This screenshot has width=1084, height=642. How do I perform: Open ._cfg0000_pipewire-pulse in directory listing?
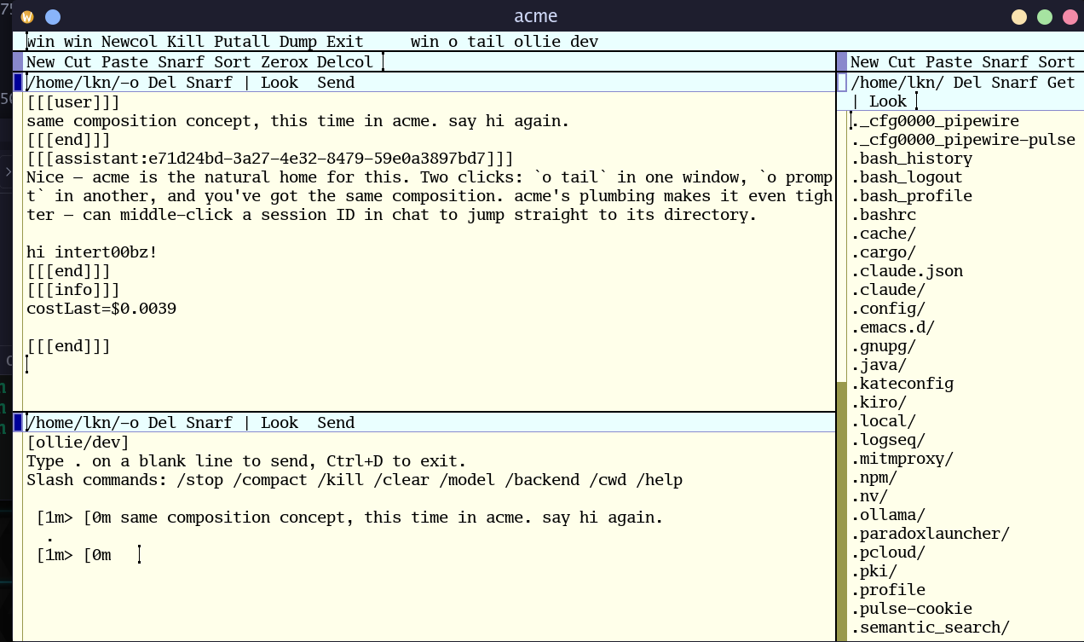click(x=963, y=140)
